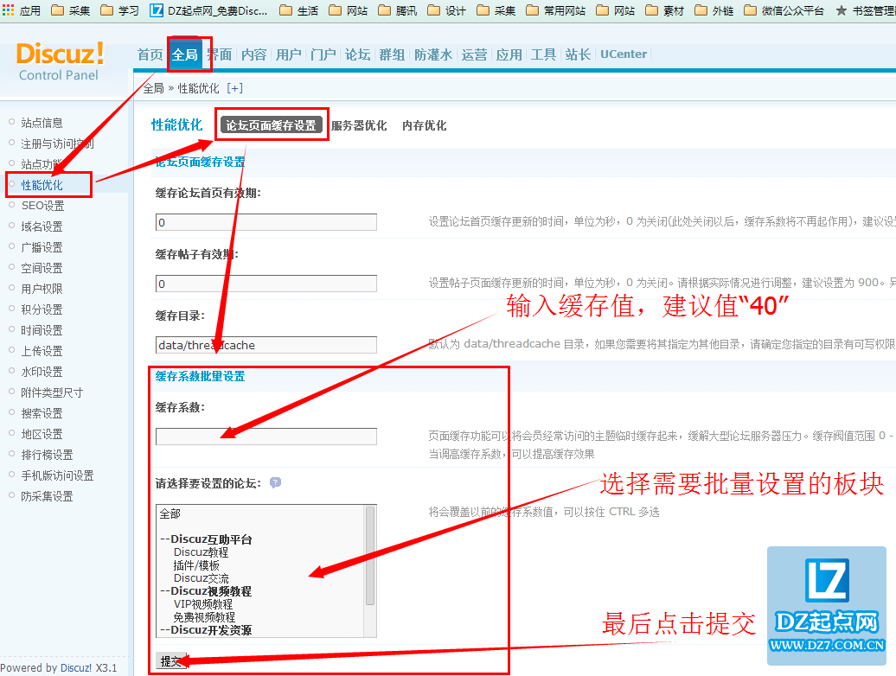Open the 腾讯 bookmark folder
The height and width of the screenshot is (676, 896).
(x=398, y=10)
